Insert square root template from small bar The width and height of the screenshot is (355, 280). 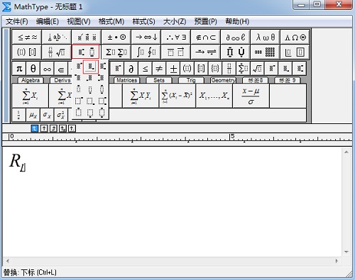(x=257, y=69)
